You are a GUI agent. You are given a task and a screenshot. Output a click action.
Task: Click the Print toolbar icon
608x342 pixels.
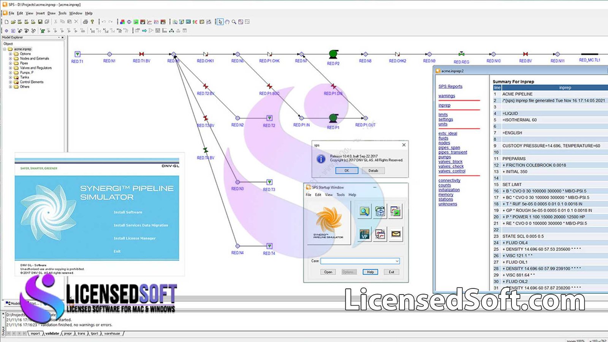(85, 22)
